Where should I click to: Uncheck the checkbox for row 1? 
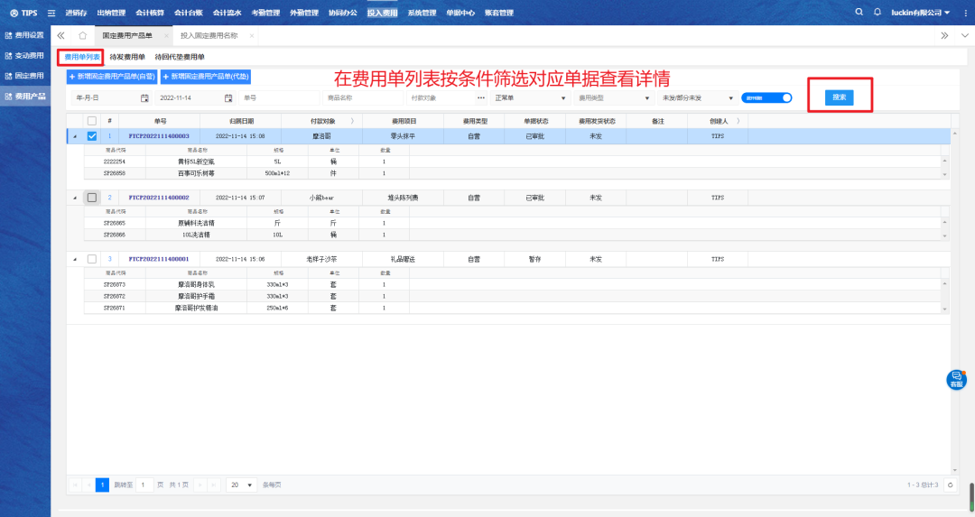pos(91,136)
